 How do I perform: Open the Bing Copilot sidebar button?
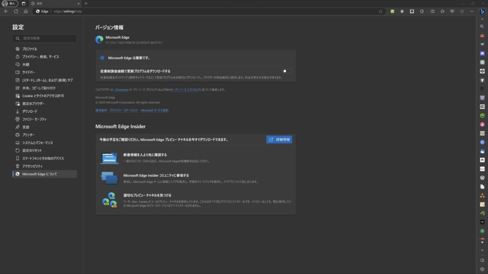482,11
